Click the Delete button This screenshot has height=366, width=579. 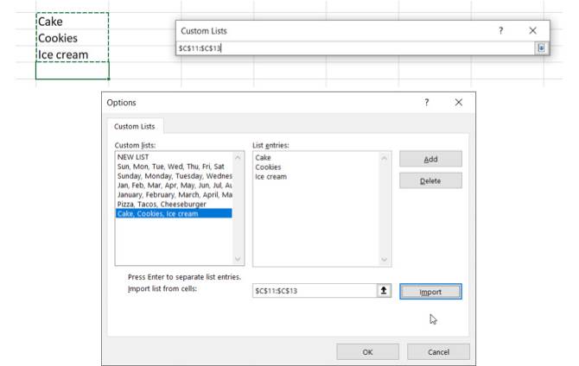430,180
